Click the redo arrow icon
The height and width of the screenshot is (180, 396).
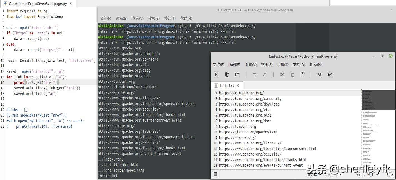[265, 74]
